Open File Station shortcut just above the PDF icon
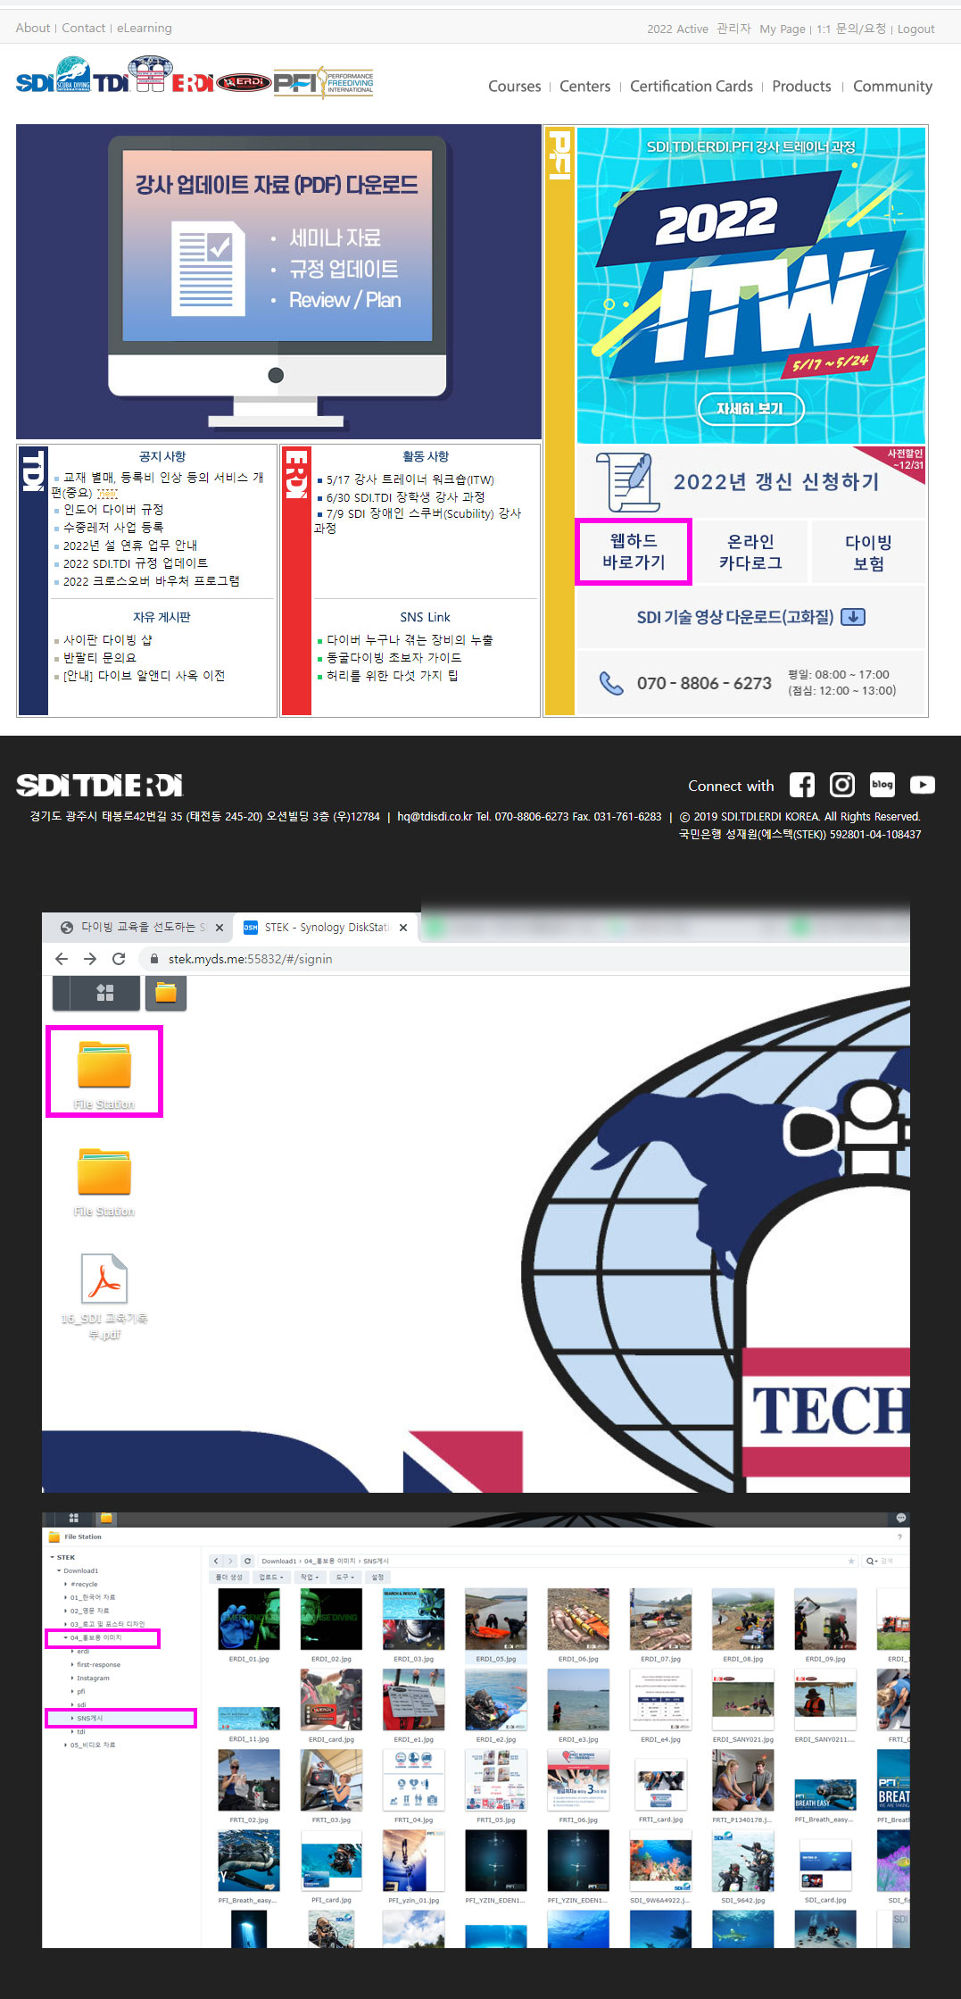 tap(104, 1182)
